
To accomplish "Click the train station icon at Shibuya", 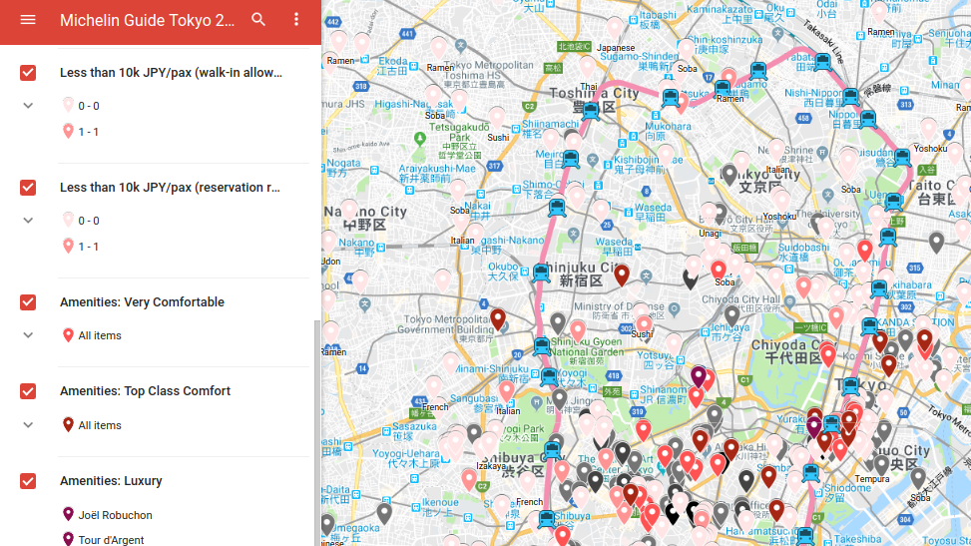I will coord(546,519).
